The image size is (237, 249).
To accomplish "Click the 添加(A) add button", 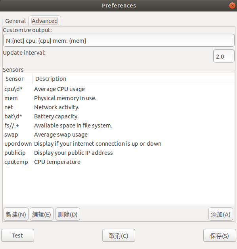I will (221, 214).
